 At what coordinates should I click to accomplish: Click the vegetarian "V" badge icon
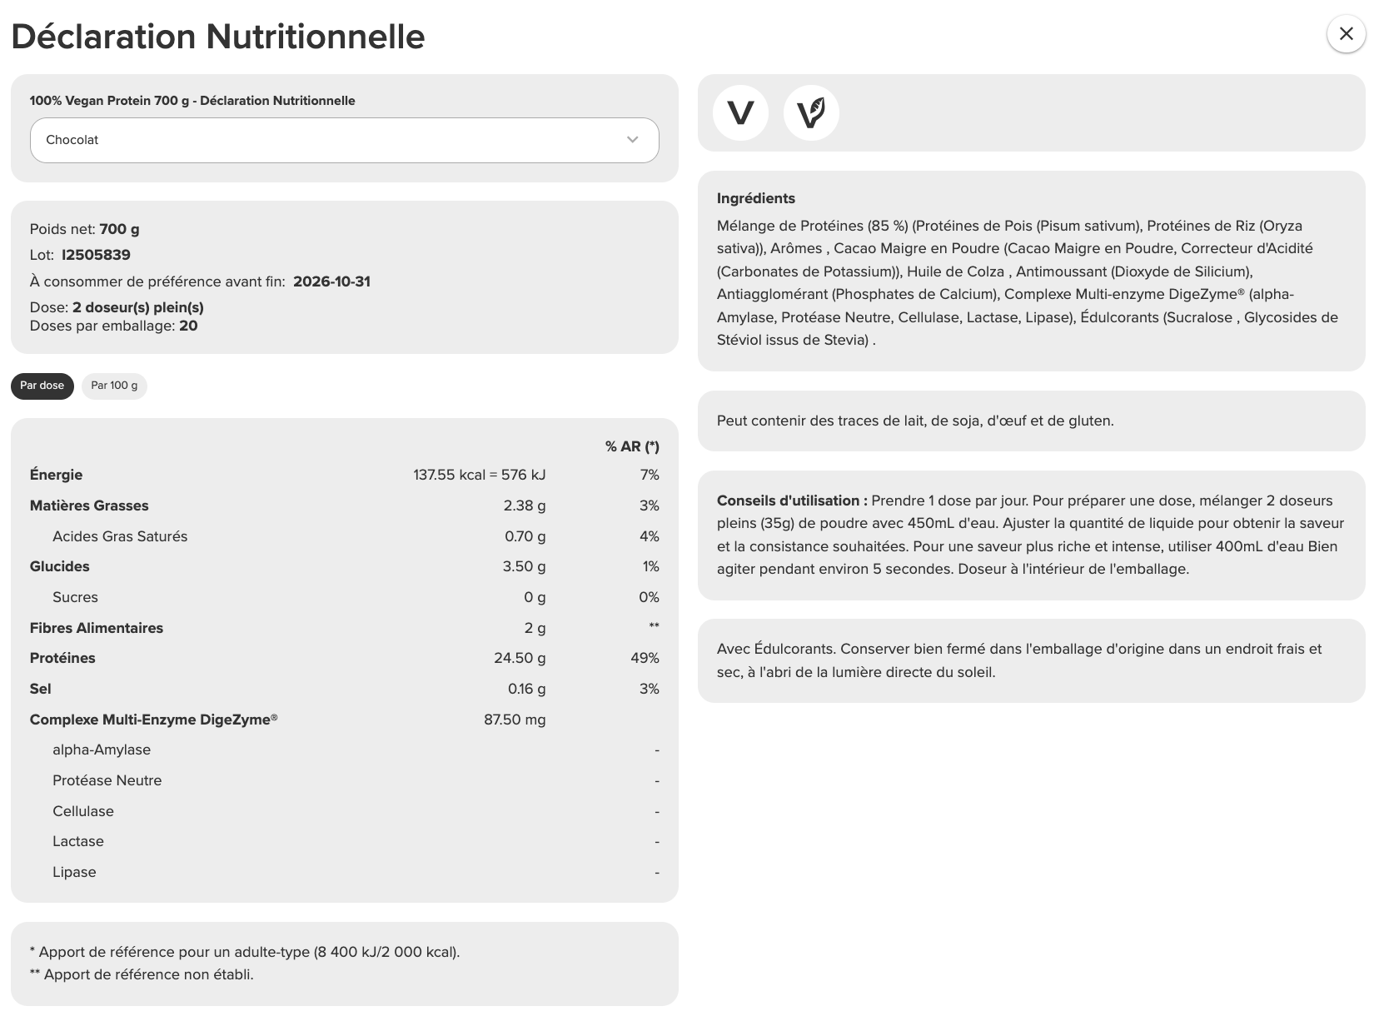pos(740,112)
